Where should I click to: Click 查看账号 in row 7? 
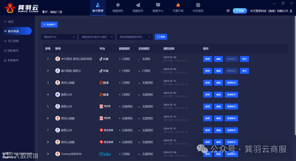(x=231, y=130)
